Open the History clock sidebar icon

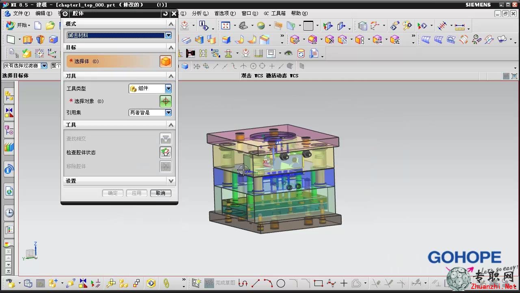[9, 212]
